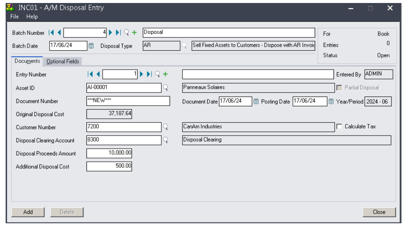Go to first batch number record
408x230 pixels.
(x=52, y=33)
